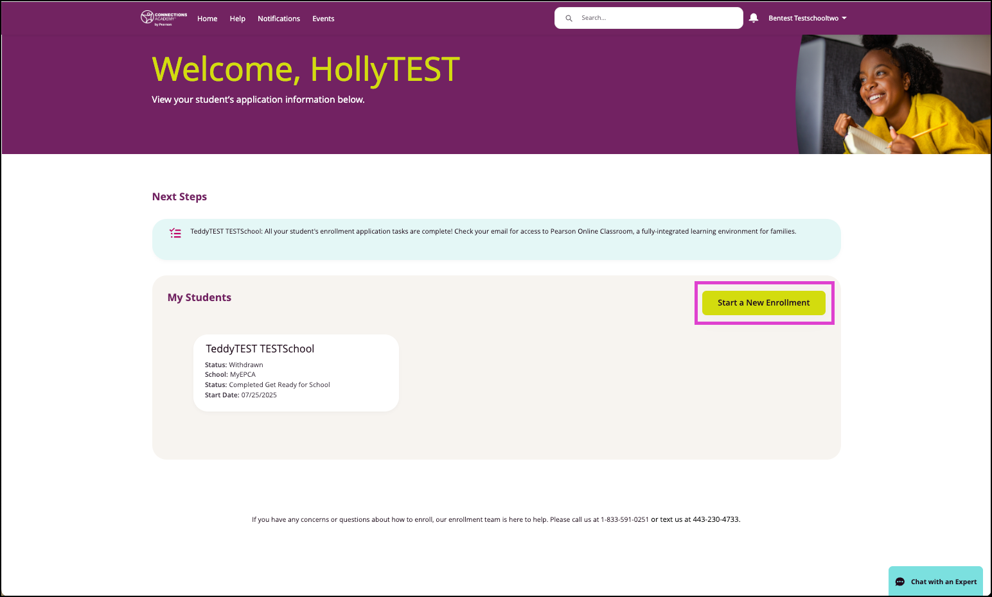Click the enrollment tasks complete message

point(493,231)
